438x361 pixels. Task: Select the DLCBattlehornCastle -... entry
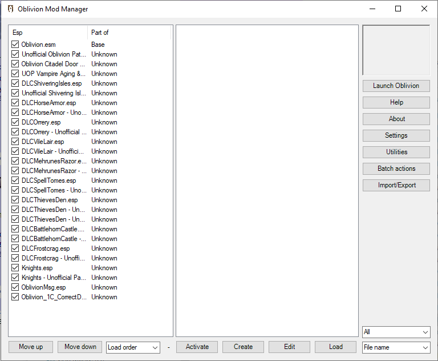[x=54, y=239]
